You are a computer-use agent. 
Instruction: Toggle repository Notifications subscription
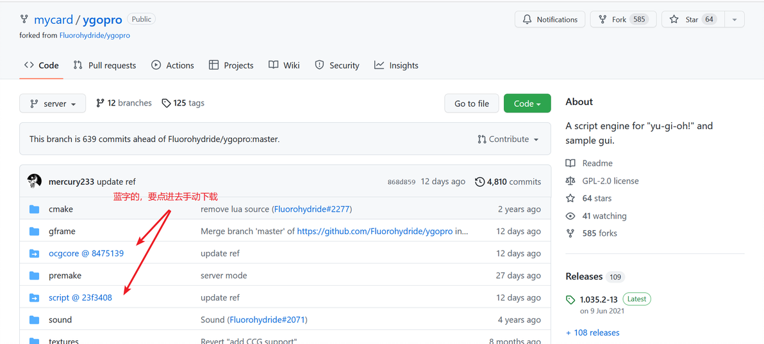tap(550, 20)
